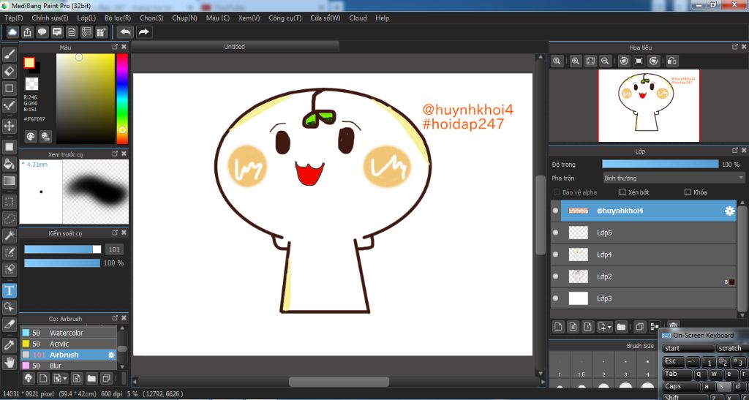Open the Cloud menu
The height and width of the screenshot is (400, 749).
(x=358, y=18)
